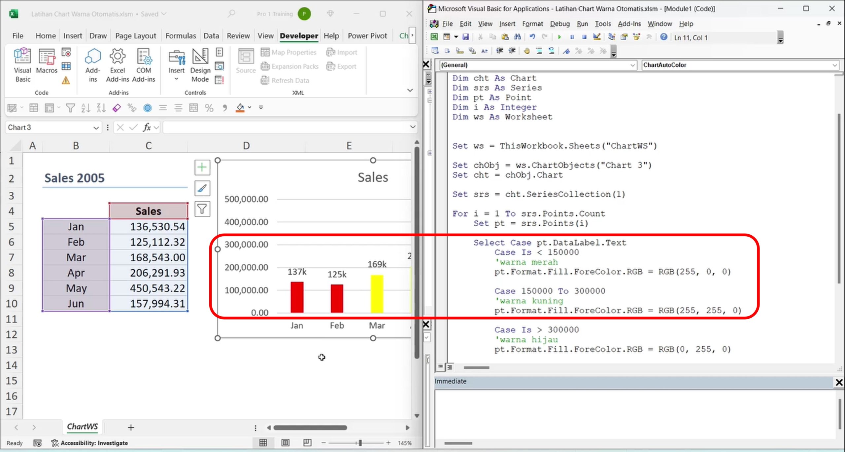
Task: Toggle Design Mode in Controls group
Action: pyautogui.click(x=200, y=64)
